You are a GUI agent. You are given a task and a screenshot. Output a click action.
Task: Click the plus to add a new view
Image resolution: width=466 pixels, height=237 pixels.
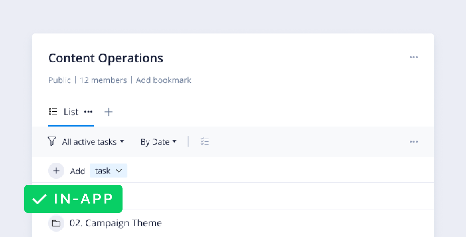pyautogui.click(x=108, y=111)
